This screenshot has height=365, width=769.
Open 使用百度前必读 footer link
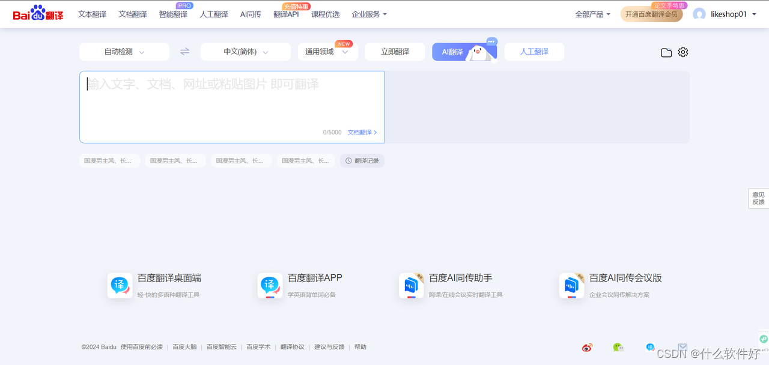click(142, 347)
